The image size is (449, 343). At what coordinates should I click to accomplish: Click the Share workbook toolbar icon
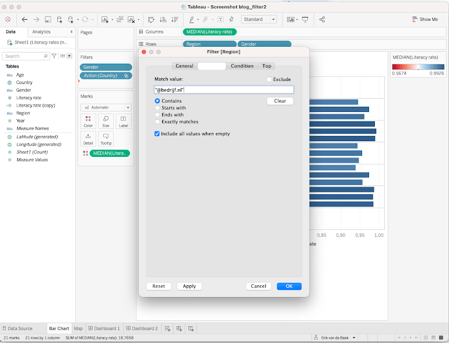click(322, 19)
